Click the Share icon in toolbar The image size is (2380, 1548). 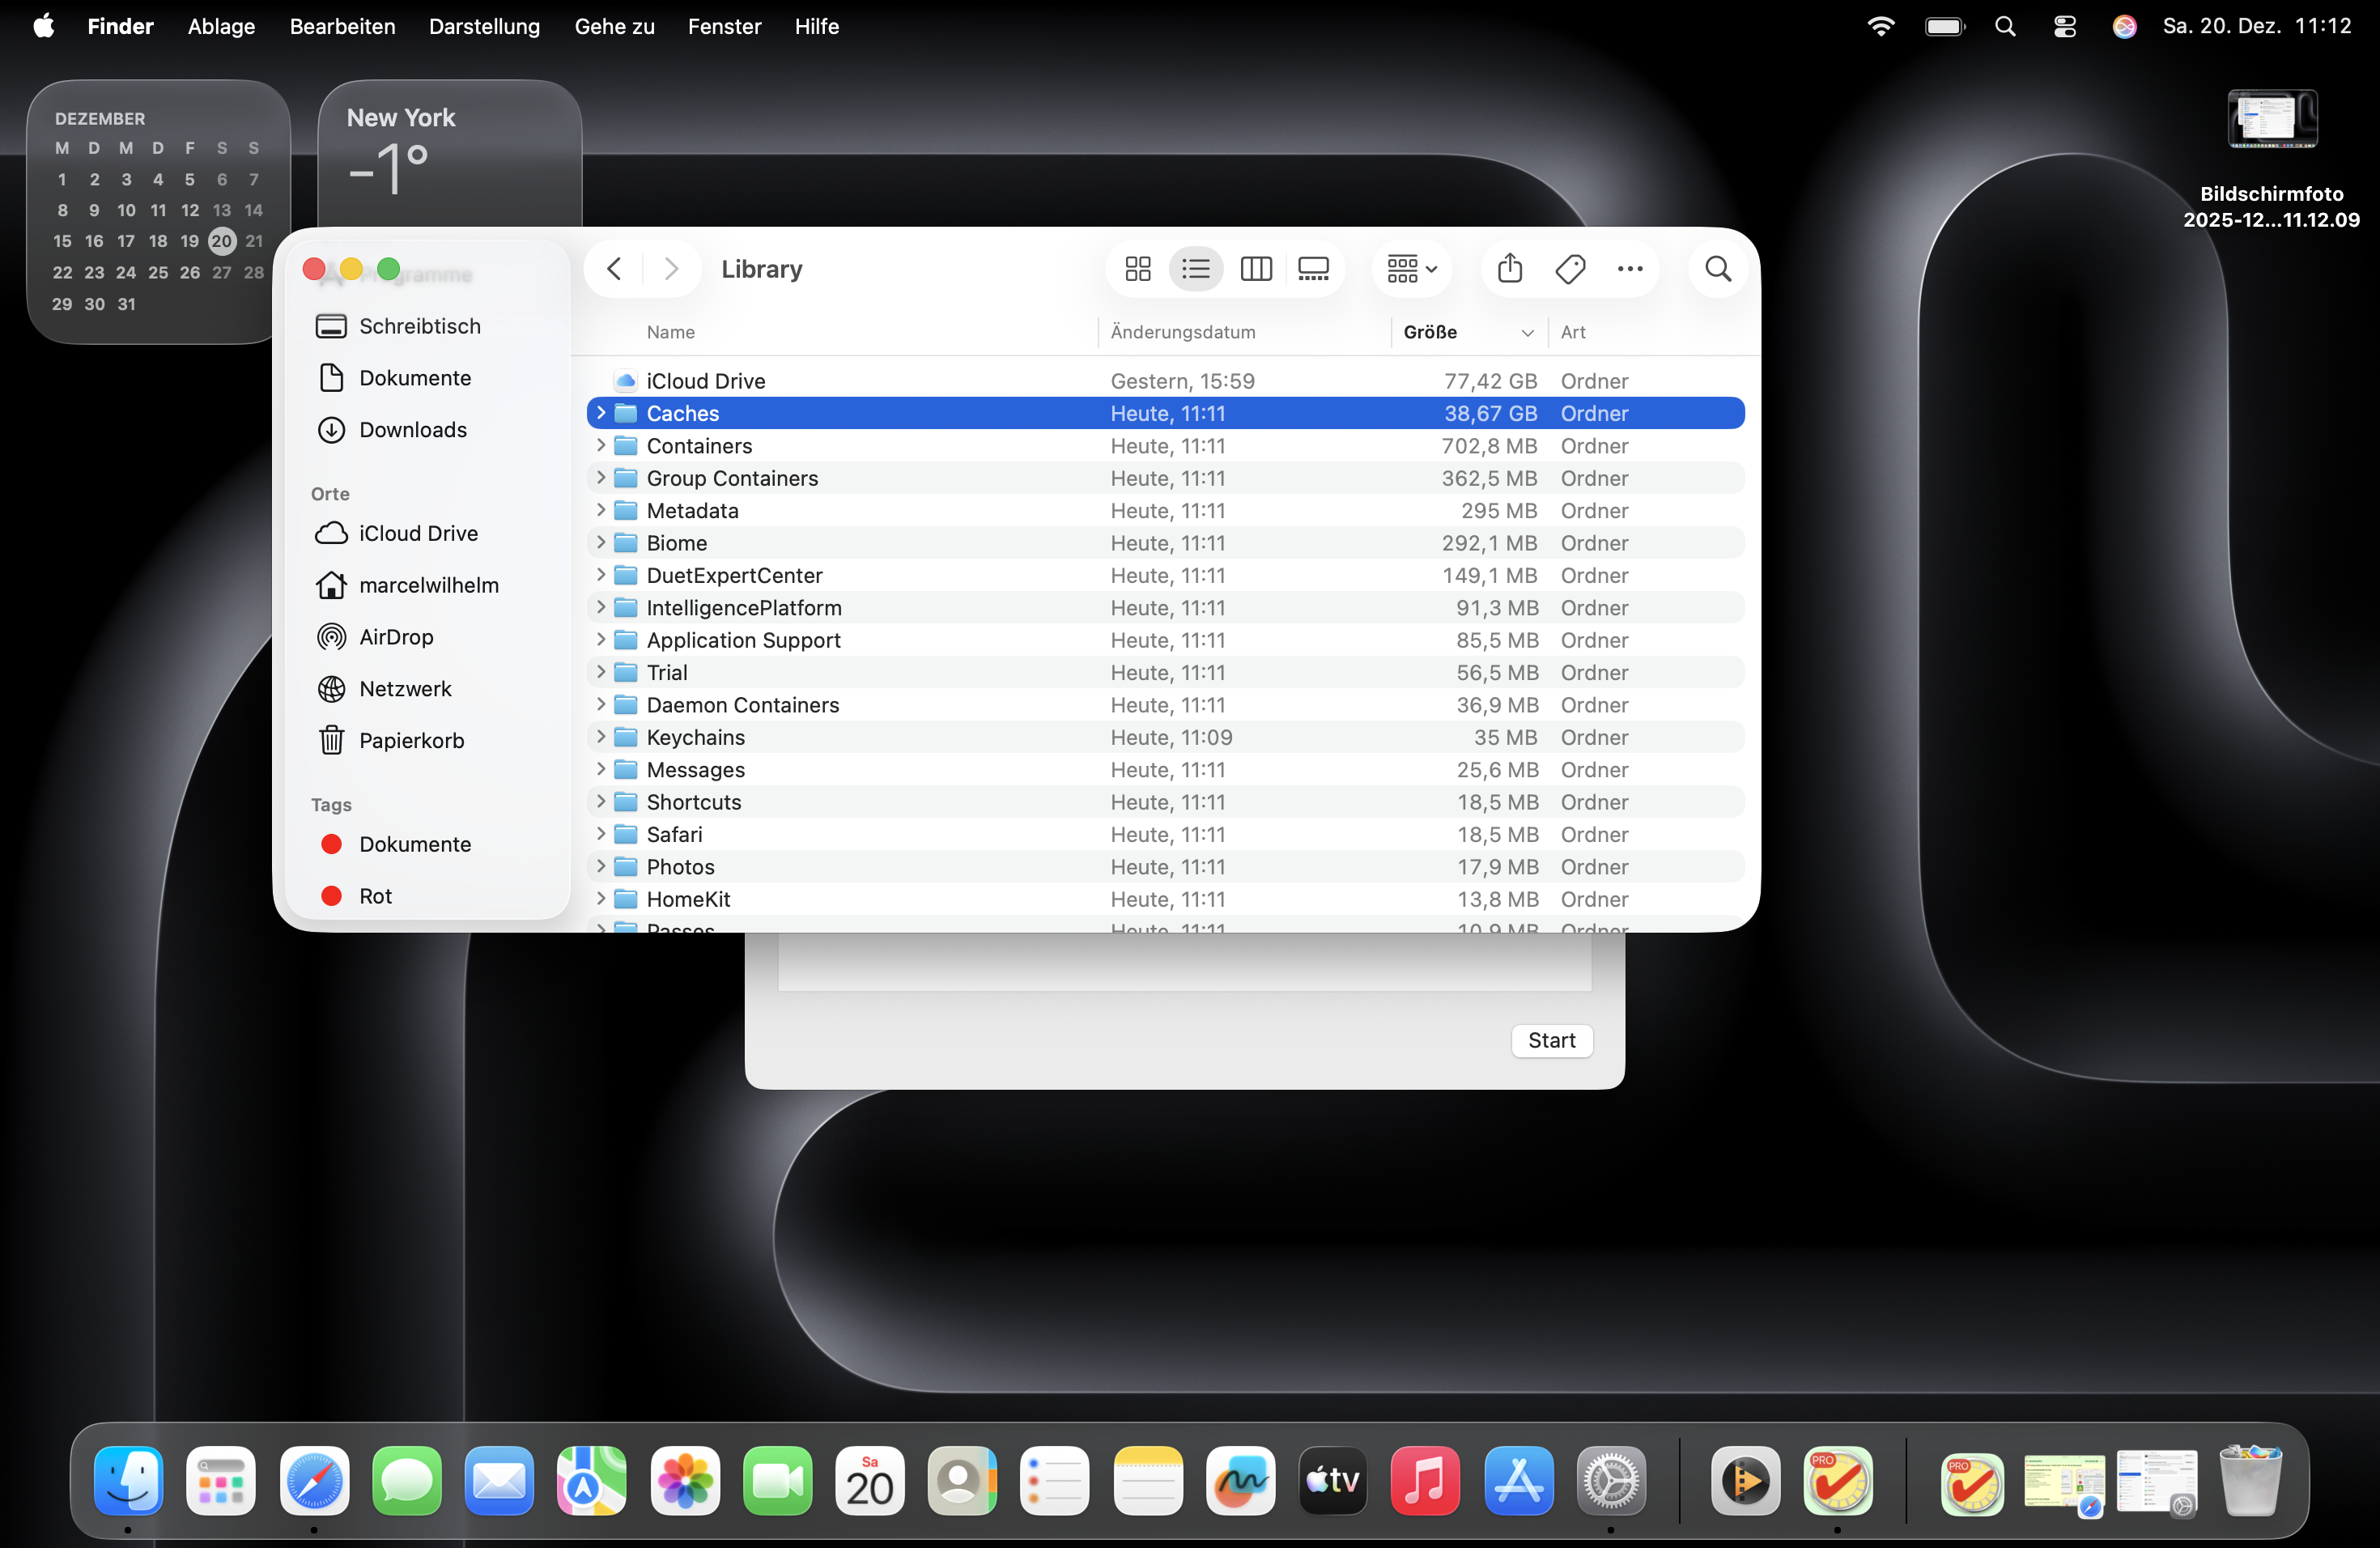click(x=1509, y=268)
